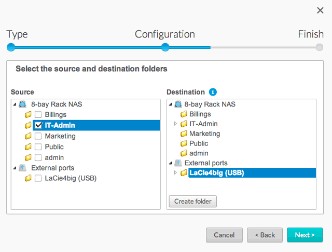Image resolution: width=332 pixels, height=252 pixels.
Task: Click the Destination External ports icon
Action: click(x=178, y=163)
